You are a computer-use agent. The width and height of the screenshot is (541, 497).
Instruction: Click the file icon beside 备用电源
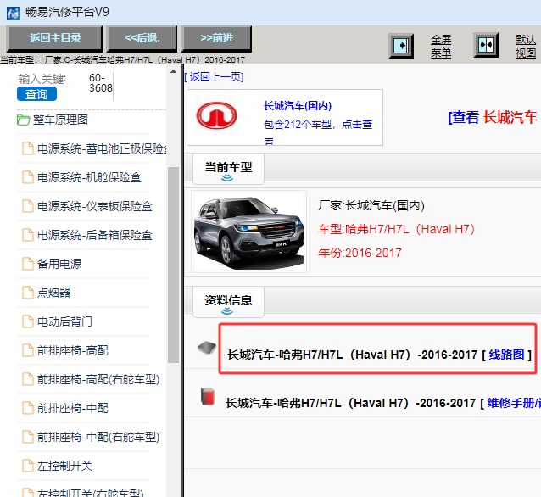coord(28,263)
